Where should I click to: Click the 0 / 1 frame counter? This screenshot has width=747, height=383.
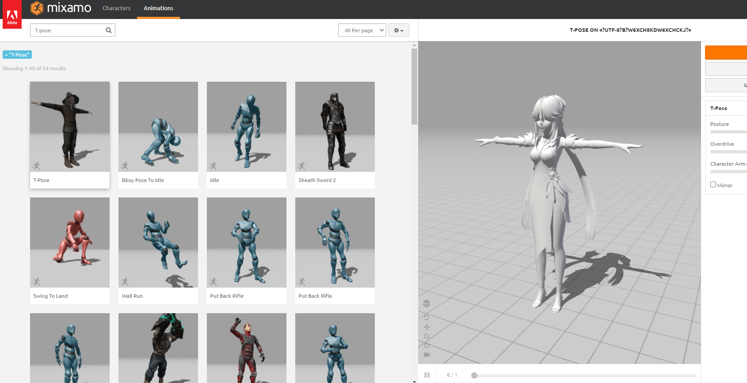452,375
